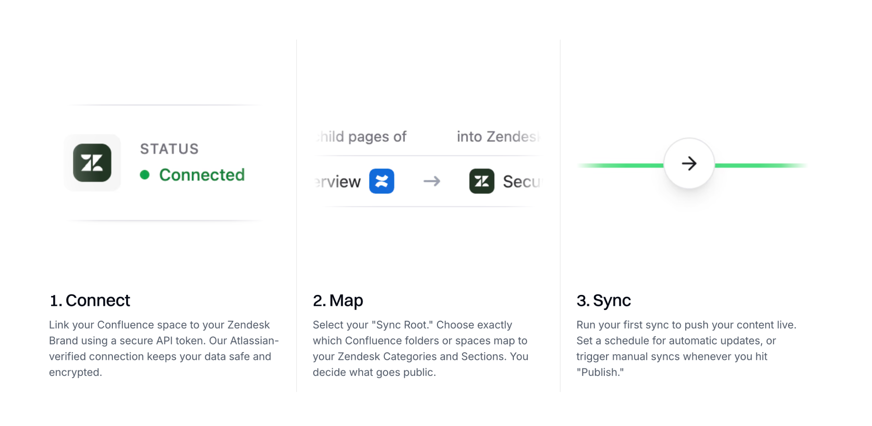Click the Overview page row in the mapping
The image size is (872, 426).
[x=336, y=181]
